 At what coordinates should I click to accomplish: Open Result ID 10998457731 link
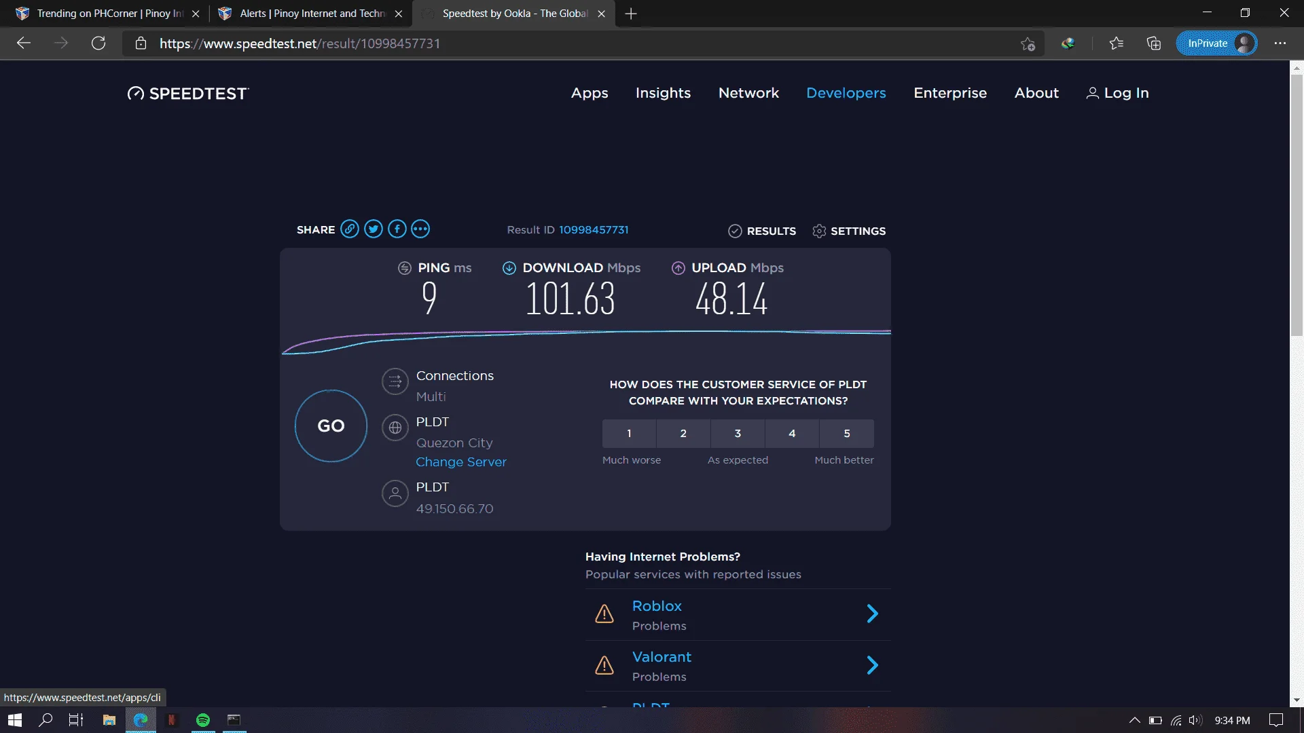(x=594, y=230)
